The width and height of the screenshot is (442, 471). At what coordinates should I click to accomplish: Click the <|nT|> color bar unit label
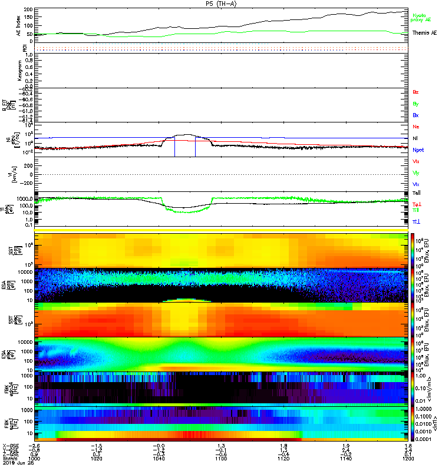pyautogui.click(x=436, y=423)
